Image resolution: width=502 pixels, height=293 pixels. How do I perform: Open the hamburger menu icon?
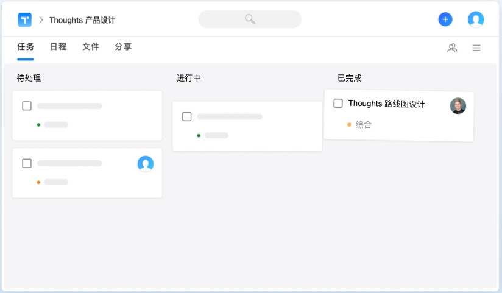point(476,48)
